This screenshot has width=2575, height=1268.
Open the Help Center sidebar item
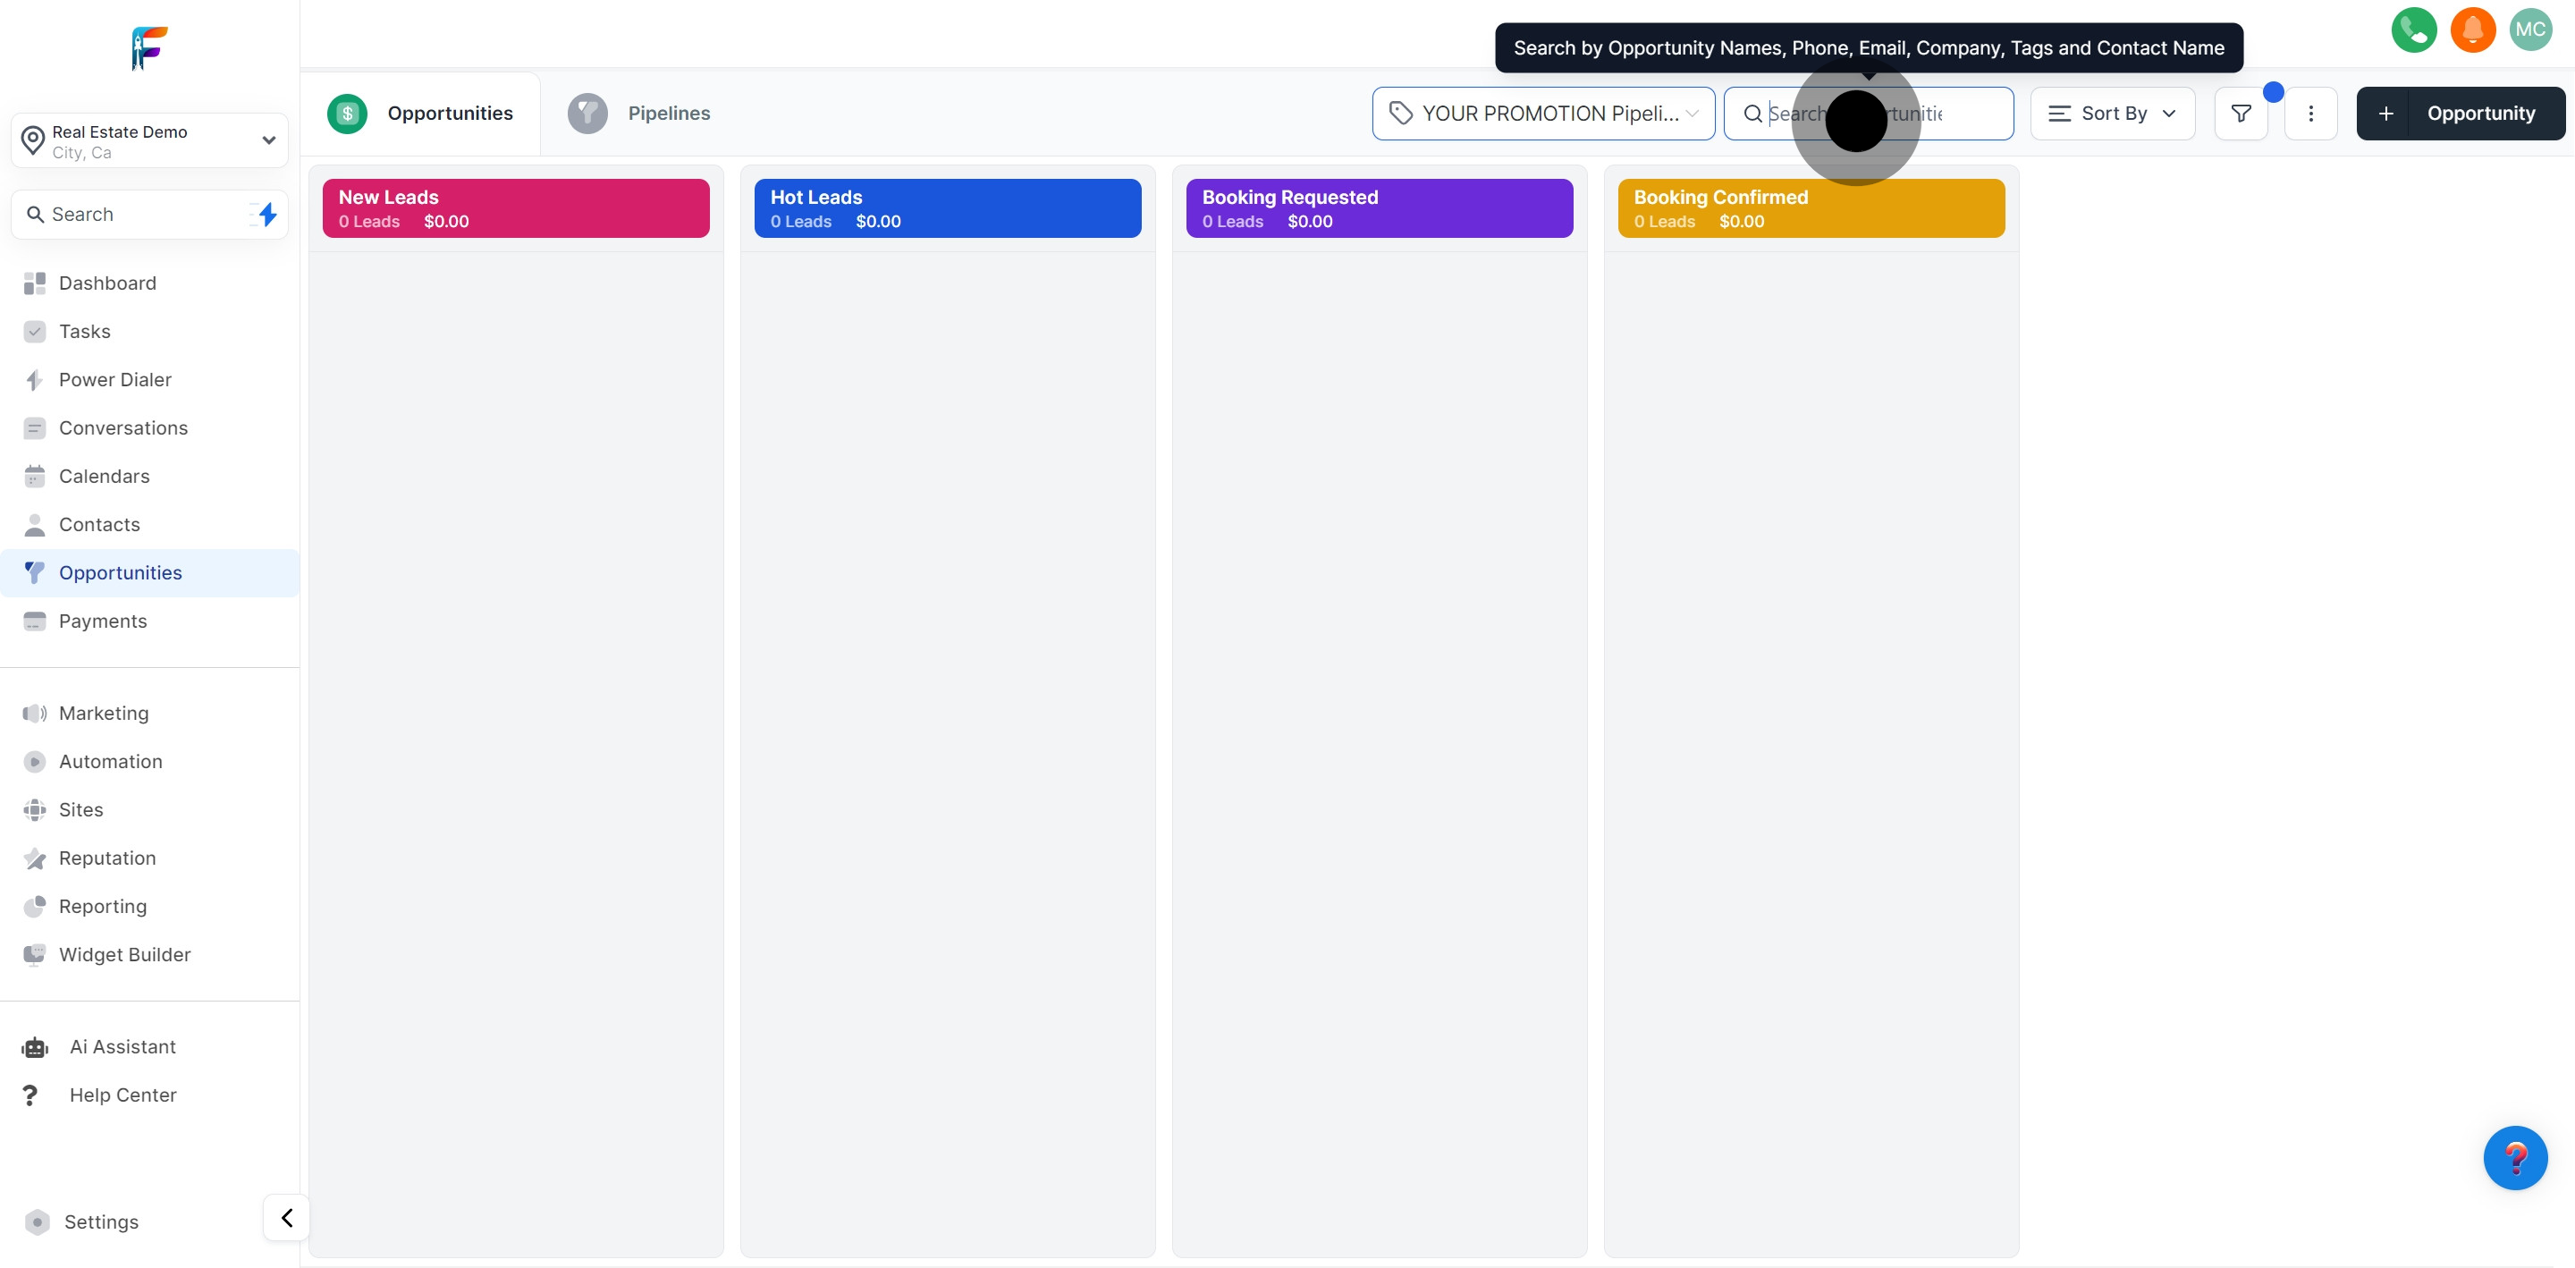click(x=122, y=1095)
